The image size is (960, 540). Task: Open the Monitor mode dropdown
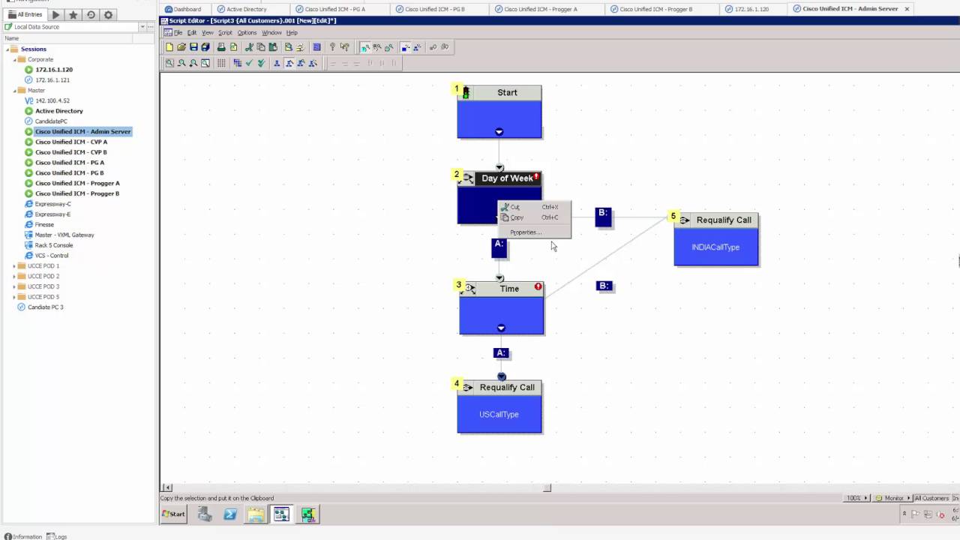[894, 498]
